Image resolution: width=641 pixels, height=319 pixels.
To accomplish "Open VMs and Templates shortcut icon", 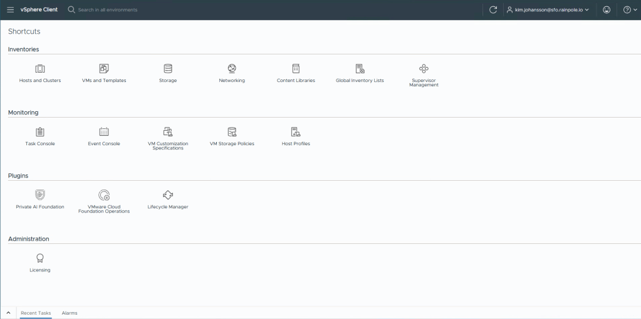I will click(x=104, y=69).
